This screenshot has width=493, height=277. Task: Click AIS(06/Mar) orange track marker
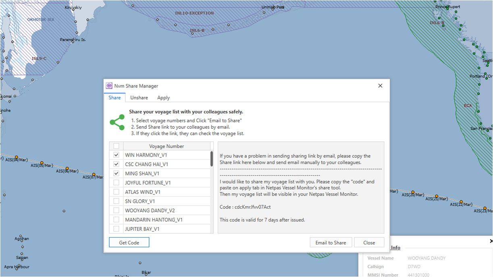click(67, 168)
